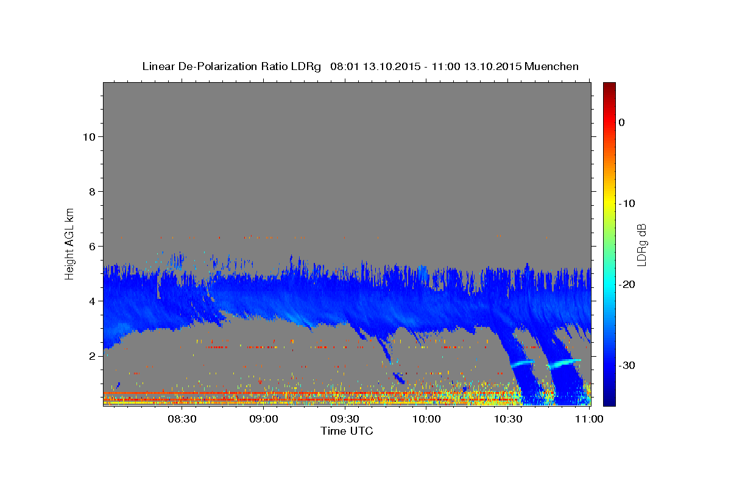Image resolution: width=731 pixels, height=487 pixels.
Task: Click the 09:00 time tick label
Action: coord(264,419)
